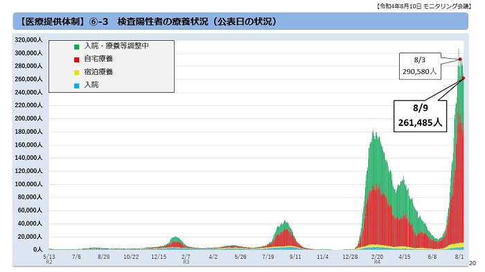Click the date note 令和4年8月10日 モニタリング会議

[x=424, y=6]
